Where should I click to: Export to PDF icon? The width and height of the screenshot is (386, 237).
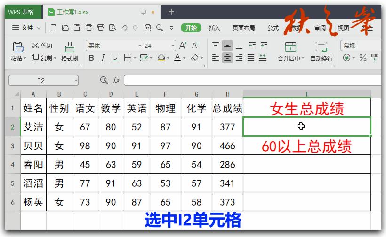(x=148, y=28)
